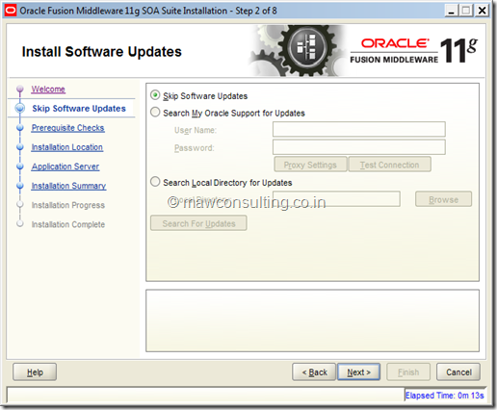
Task: Click the local directory path field
Action: pos(336,199)
